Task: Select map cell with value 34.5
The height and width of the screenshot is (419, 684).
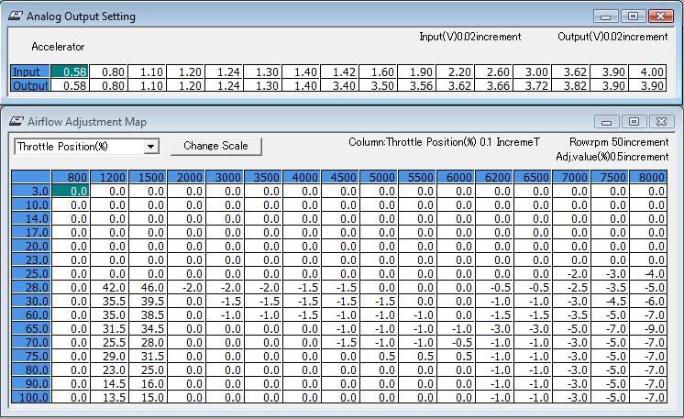Action: tap(148, 329)
